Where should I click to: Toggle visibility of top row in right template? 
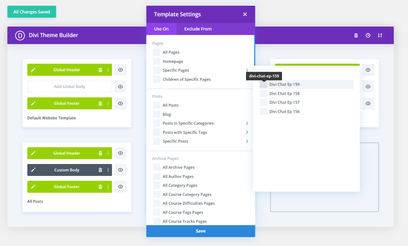[x=368, y=70]
